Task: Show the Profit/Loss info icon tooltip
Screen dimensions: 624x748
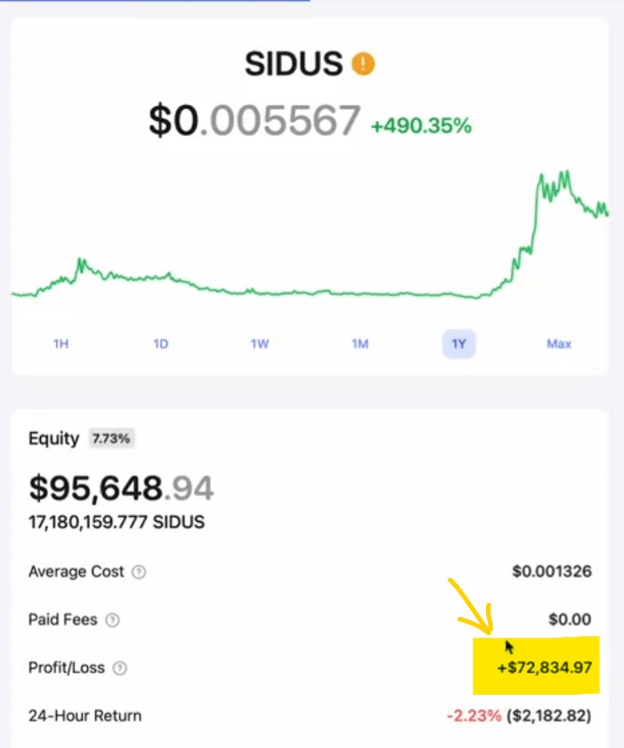Action: [120, 668]
